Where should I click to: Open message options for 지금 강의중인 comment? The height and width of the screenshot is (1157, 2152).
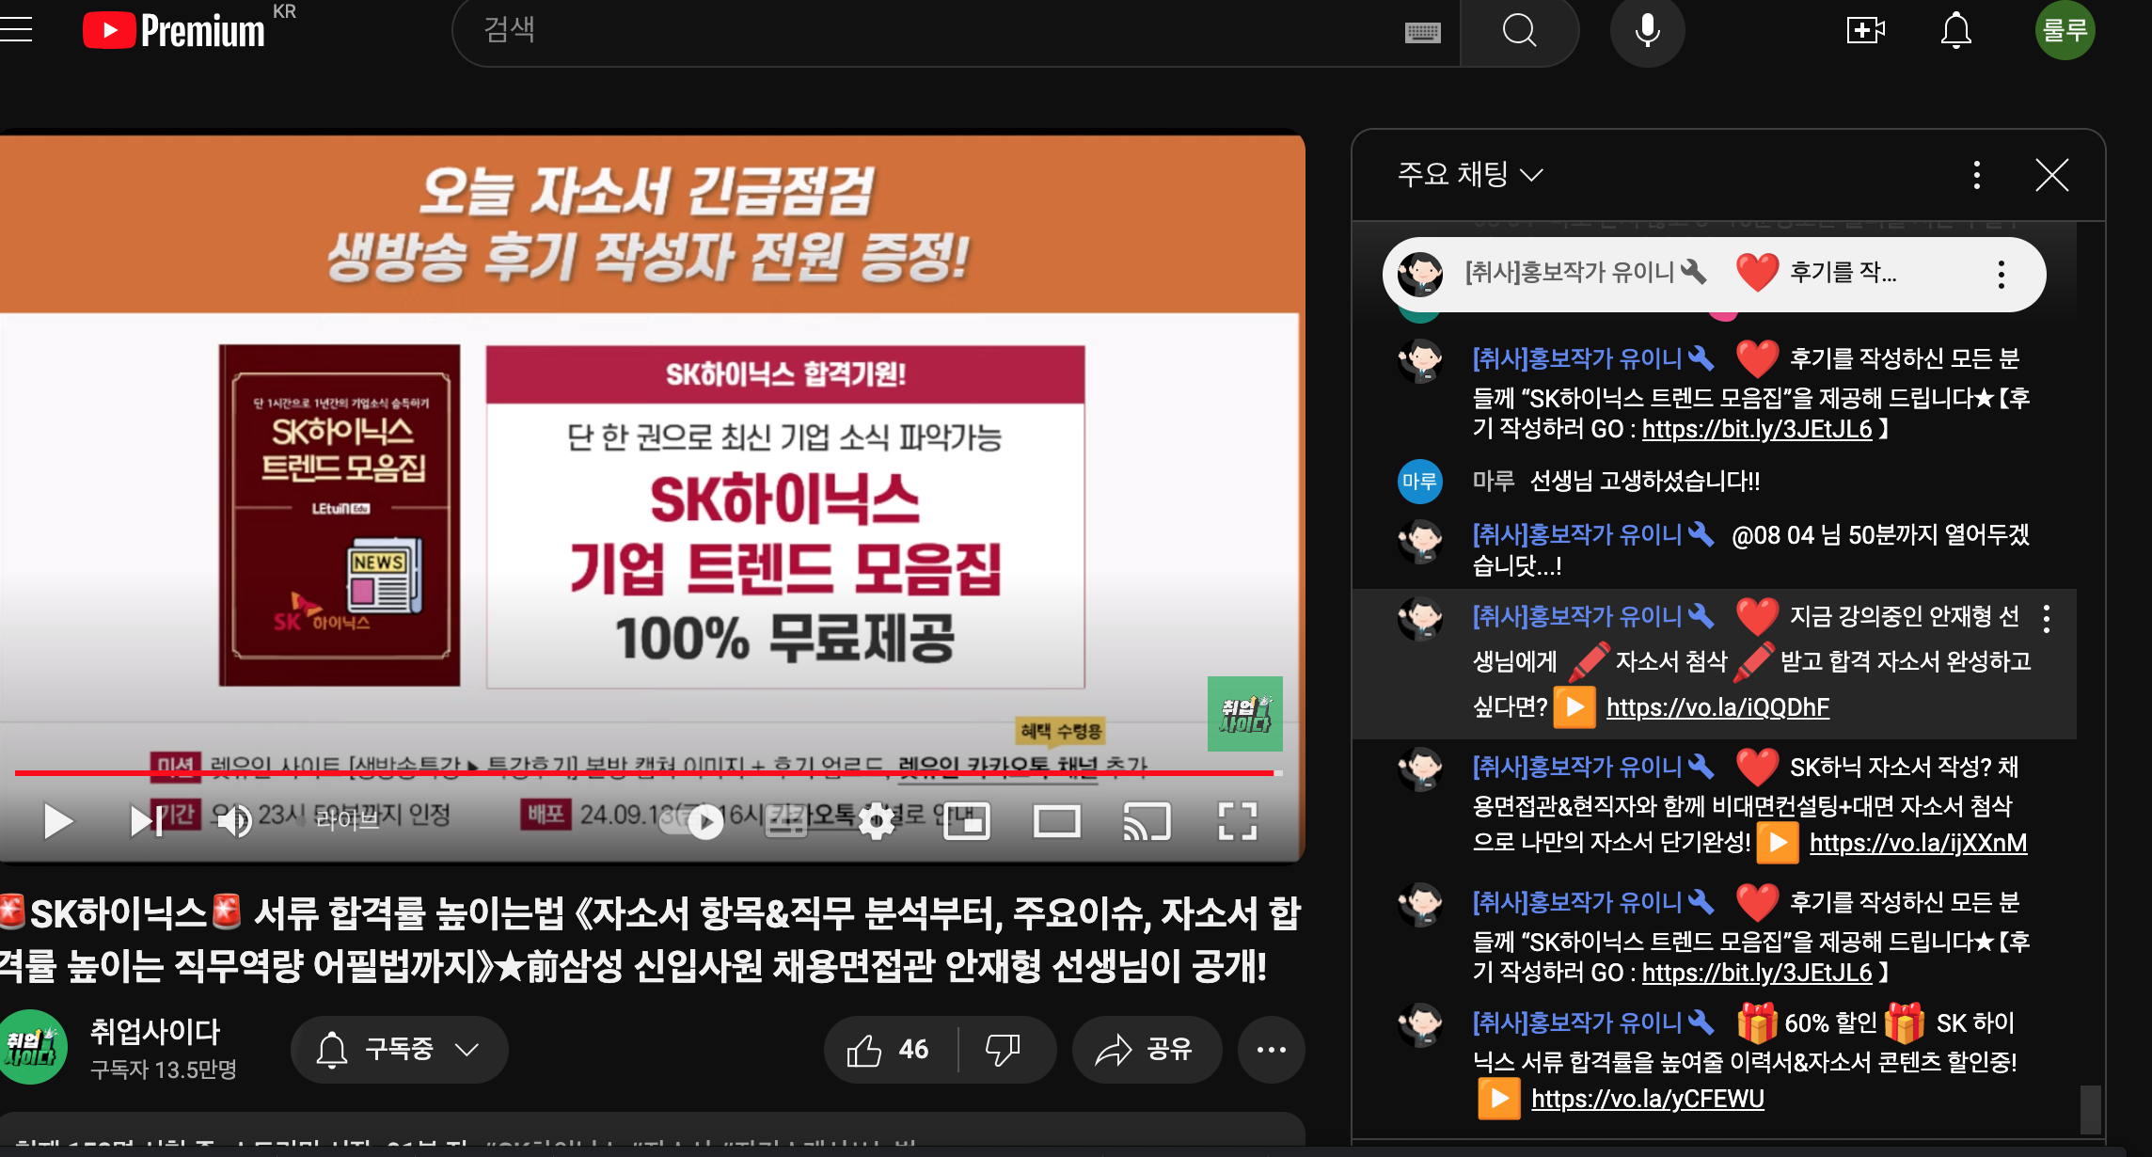[2047, 618]
